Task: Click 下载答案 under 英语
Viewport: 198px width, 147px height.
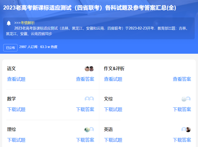Action: (182, 140)
